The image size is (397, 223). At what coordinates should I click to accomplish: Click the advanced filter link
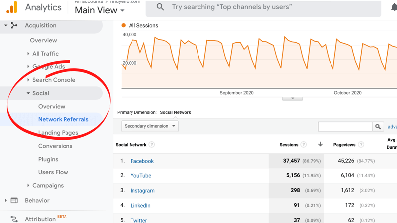[392, 127]
